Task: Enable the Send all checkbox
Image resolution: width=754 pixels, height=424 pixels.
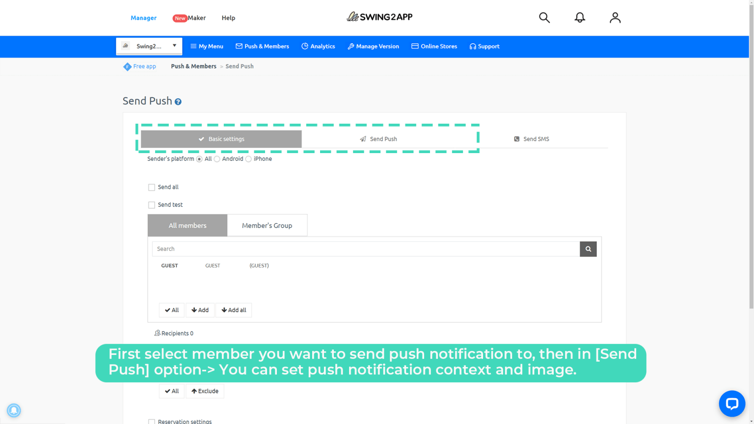Action: [x=152, y=187]
